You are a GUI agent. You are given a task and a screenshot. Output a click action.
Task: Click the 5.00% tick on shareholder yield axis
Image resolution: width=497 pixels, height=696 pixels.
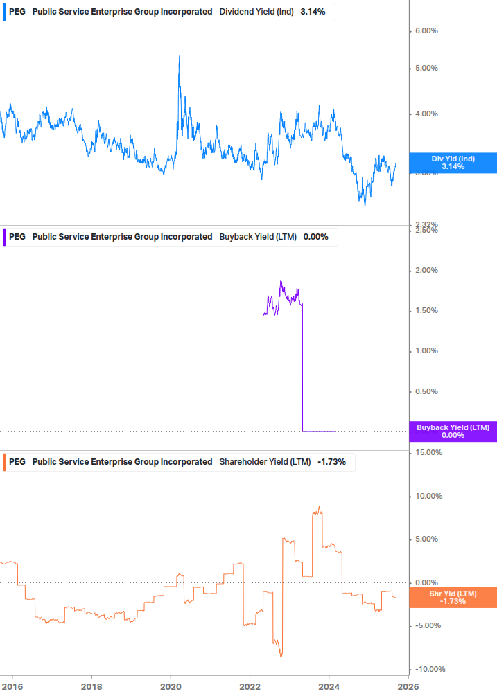tap(426, 539)
